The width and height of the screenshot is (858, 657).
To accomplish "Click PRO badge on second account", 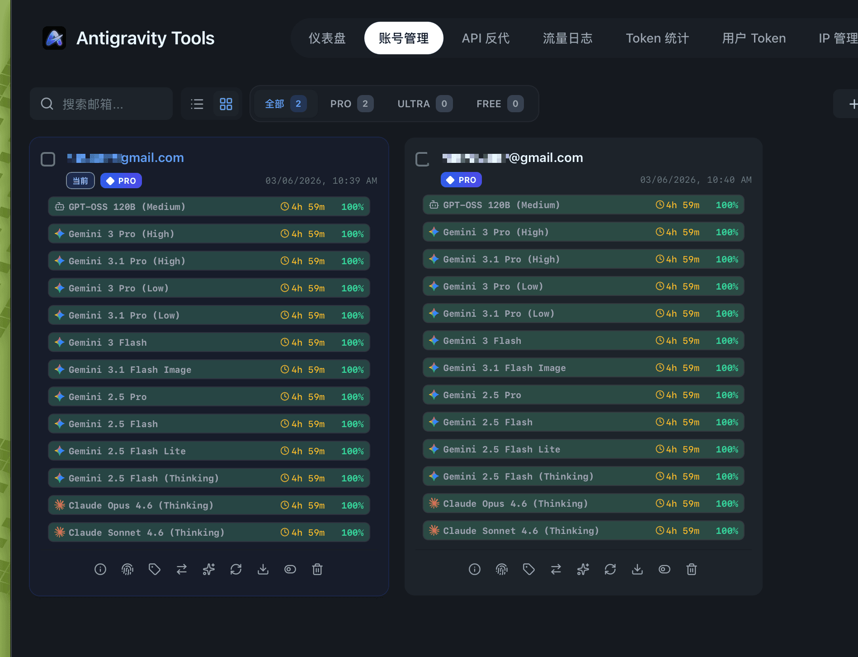I will [x=461, y=180].
